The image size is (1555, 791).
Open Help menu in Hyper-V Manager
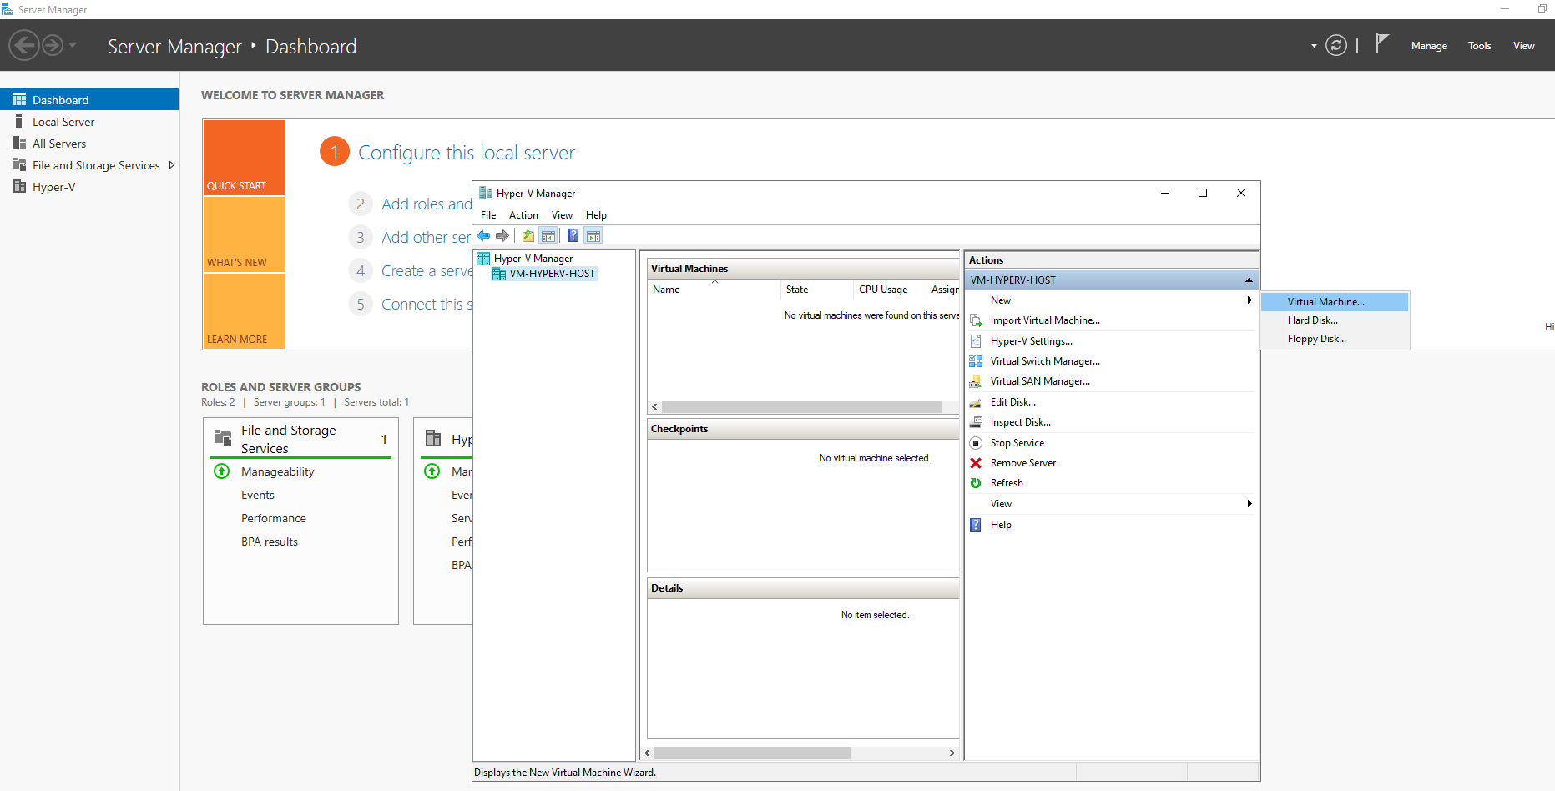[596, 215]
